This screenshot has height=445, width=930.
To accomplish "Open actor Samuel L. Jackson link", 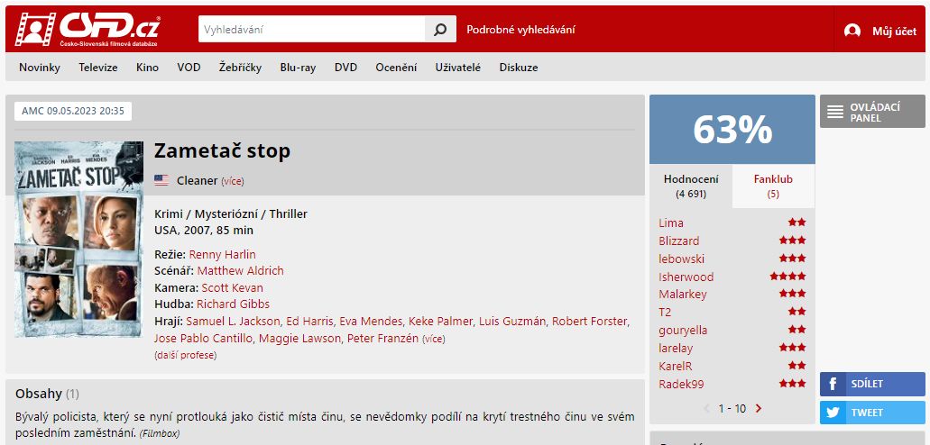I will click(x=233, y=322).
